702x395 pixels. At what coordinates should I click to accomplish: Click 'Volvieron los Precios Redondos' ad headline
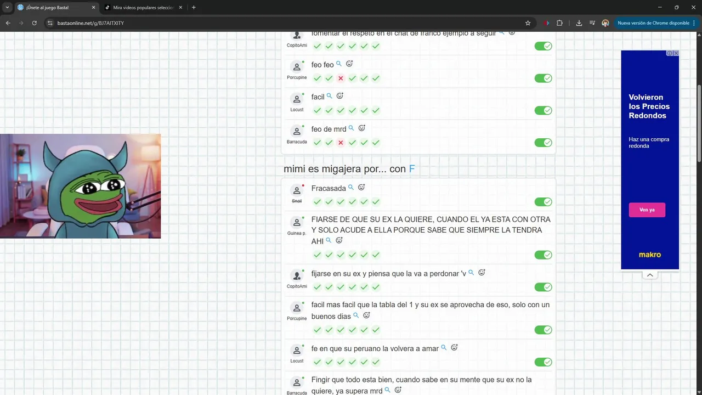click(x=649, y=106)
